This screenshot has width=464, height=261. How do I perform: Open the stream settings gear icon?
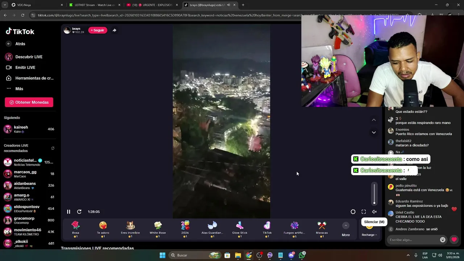tap(353, 212)
